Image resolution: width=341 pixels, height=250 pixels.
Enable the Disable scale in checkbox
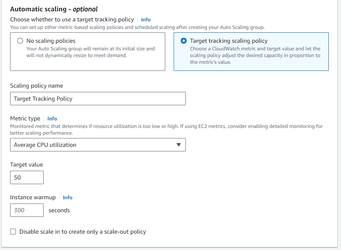[x=13, y=232]
